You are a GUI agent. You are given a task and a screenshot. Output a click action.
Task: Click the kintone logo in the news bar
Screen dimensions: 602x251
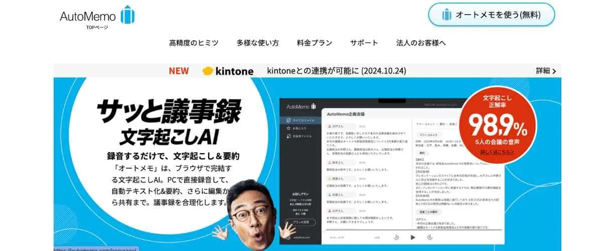[x=228, y=71]
